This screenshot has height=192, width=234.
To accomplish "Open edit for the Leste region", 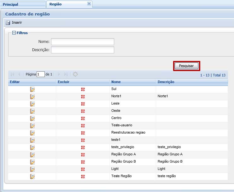I will tap(32, 104).
